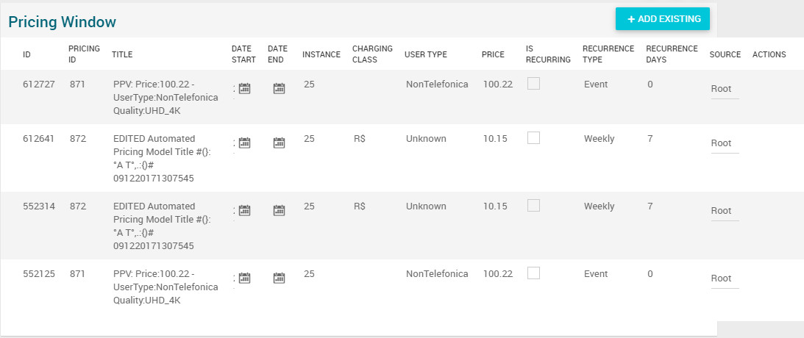
Task: Open Date End calendar for row 612727
Action: [x=279, y=89]
